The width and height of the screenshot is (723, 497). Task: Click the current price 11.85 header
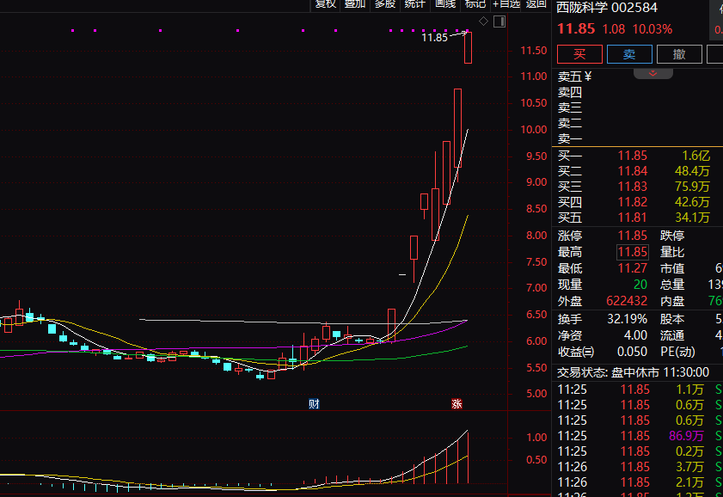576,29
